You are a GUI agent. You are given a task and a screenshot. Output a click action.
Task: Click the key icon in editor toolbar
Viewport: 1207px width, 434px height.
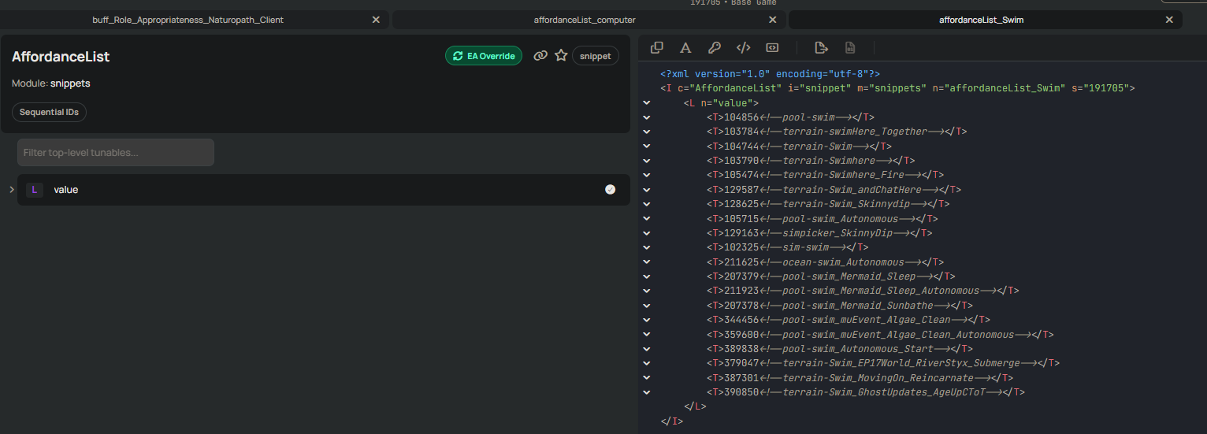pos(715,48)
